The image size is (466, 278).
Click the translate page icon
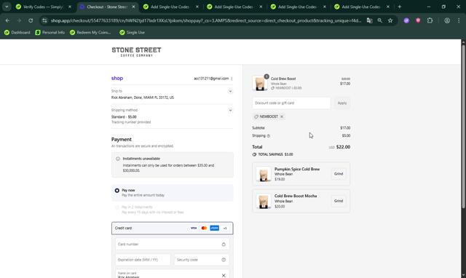(369, 20)
